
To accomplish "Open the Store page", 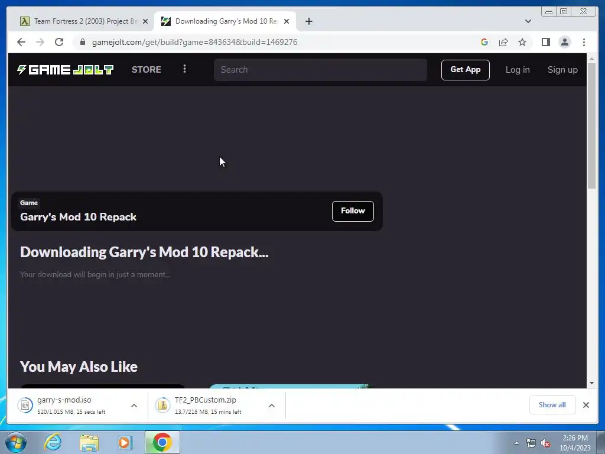I will tap(147, 70).
